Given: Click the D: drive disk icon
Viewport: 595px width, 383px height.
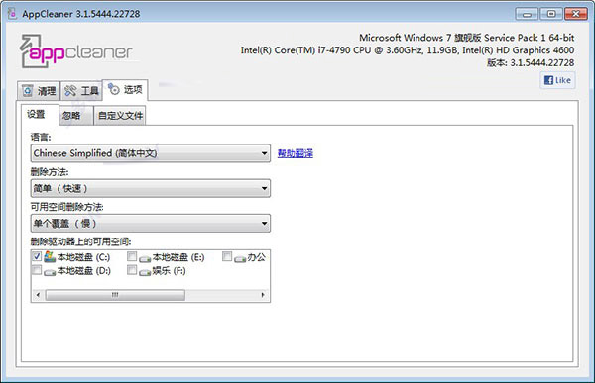Looking at the screenshot, I should coord(50,272).
